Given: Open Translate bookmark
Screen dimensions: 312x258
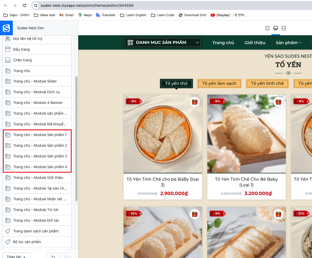Looking at the screenshot, I should point(105,15).
